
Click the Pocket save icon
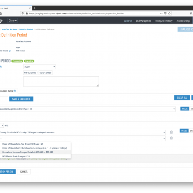click(x=165, y=14)
